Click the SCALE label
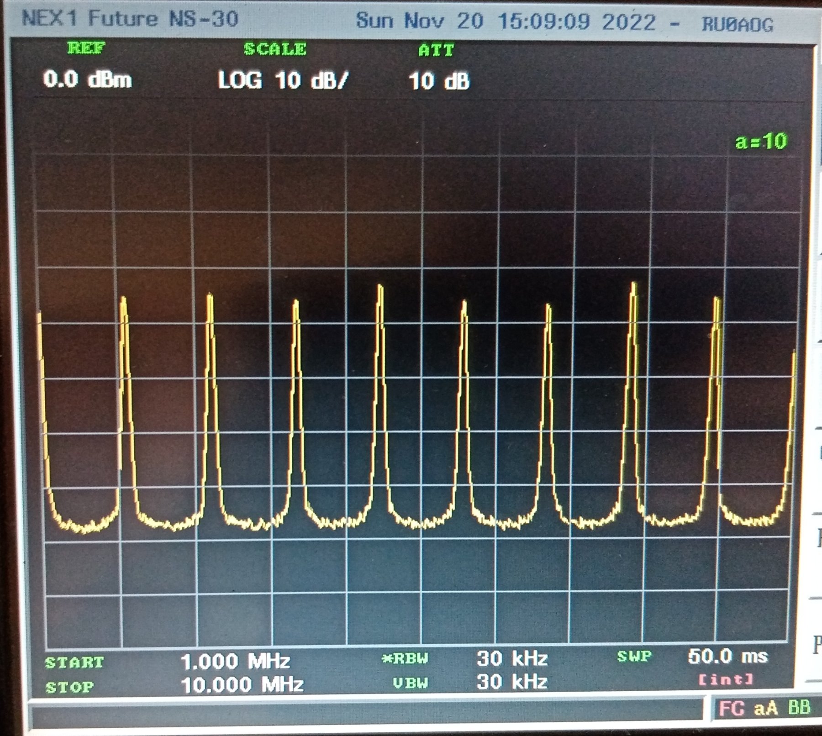Image resolution: width=822 pixels, height=736 pixels. [x=275, y=49]
